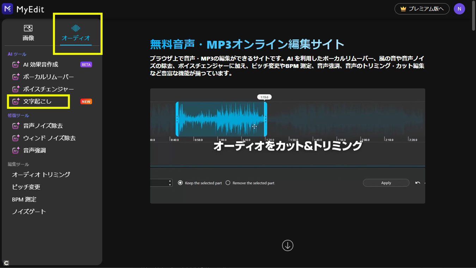
Task: Click AI icon beside 音声強調
Action: pos(16,150)
